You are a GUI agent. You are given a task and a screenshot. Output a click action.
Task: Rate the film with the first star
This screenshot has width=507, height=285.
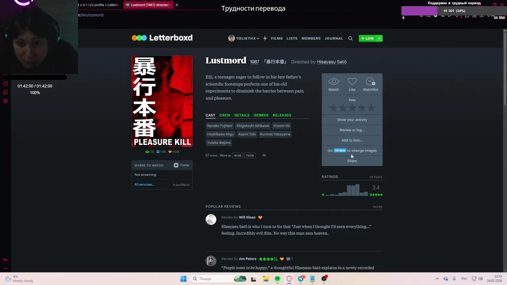tap(333, 108)
